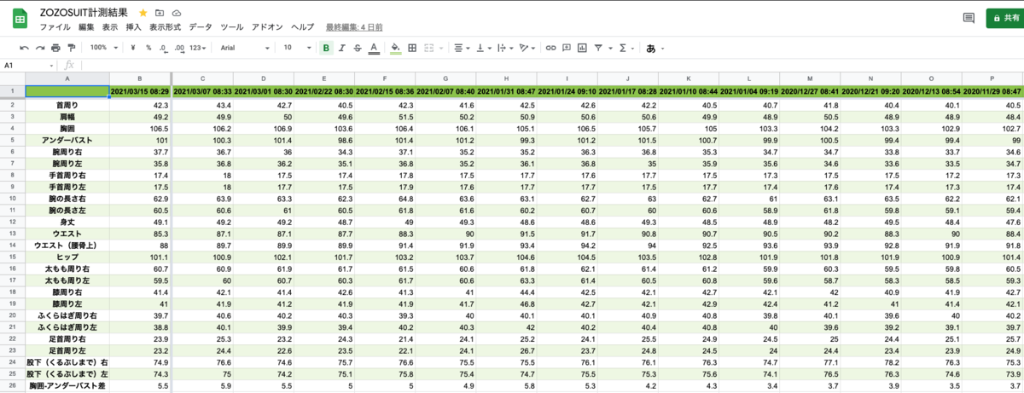Open the アドオン menu
Viewport: 1024px width, 393px height.
(268, 27)
